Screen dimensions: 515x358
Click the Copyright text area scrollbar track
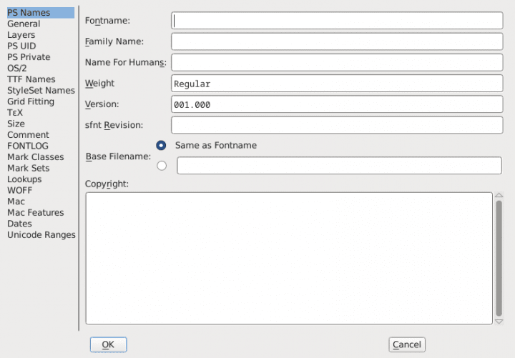click(499, 257)
